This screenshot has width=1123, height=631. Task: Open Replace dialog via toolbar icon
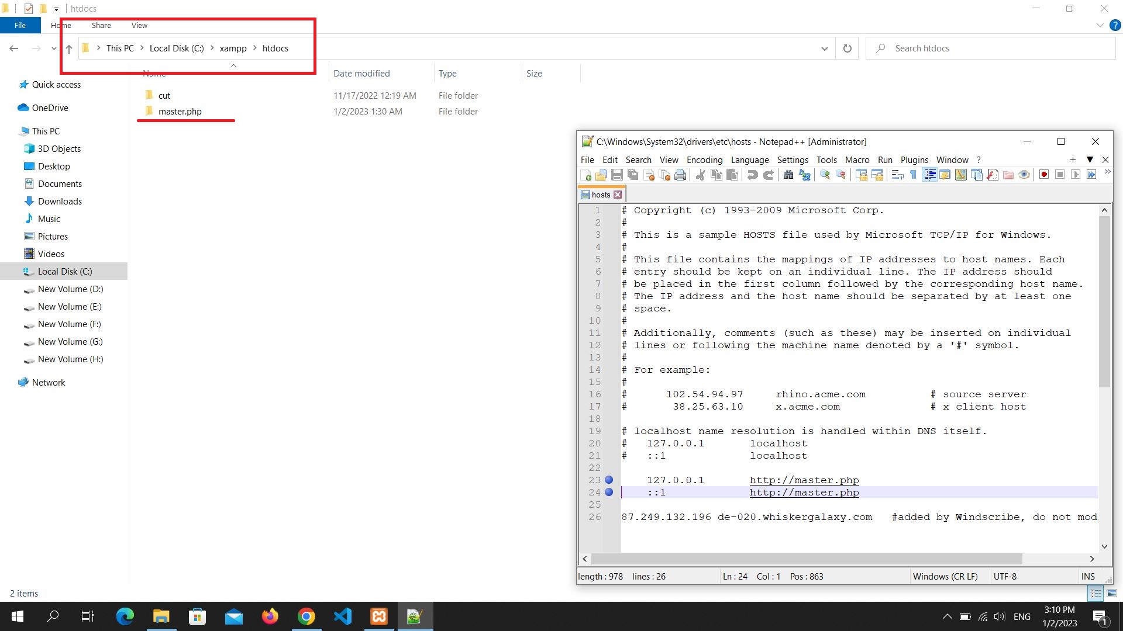[805, 175]
